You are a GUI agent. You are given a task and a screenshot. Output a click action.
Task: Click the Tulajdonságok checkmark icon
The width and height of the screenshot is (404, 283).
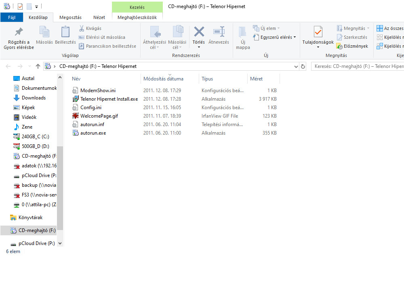318,32
